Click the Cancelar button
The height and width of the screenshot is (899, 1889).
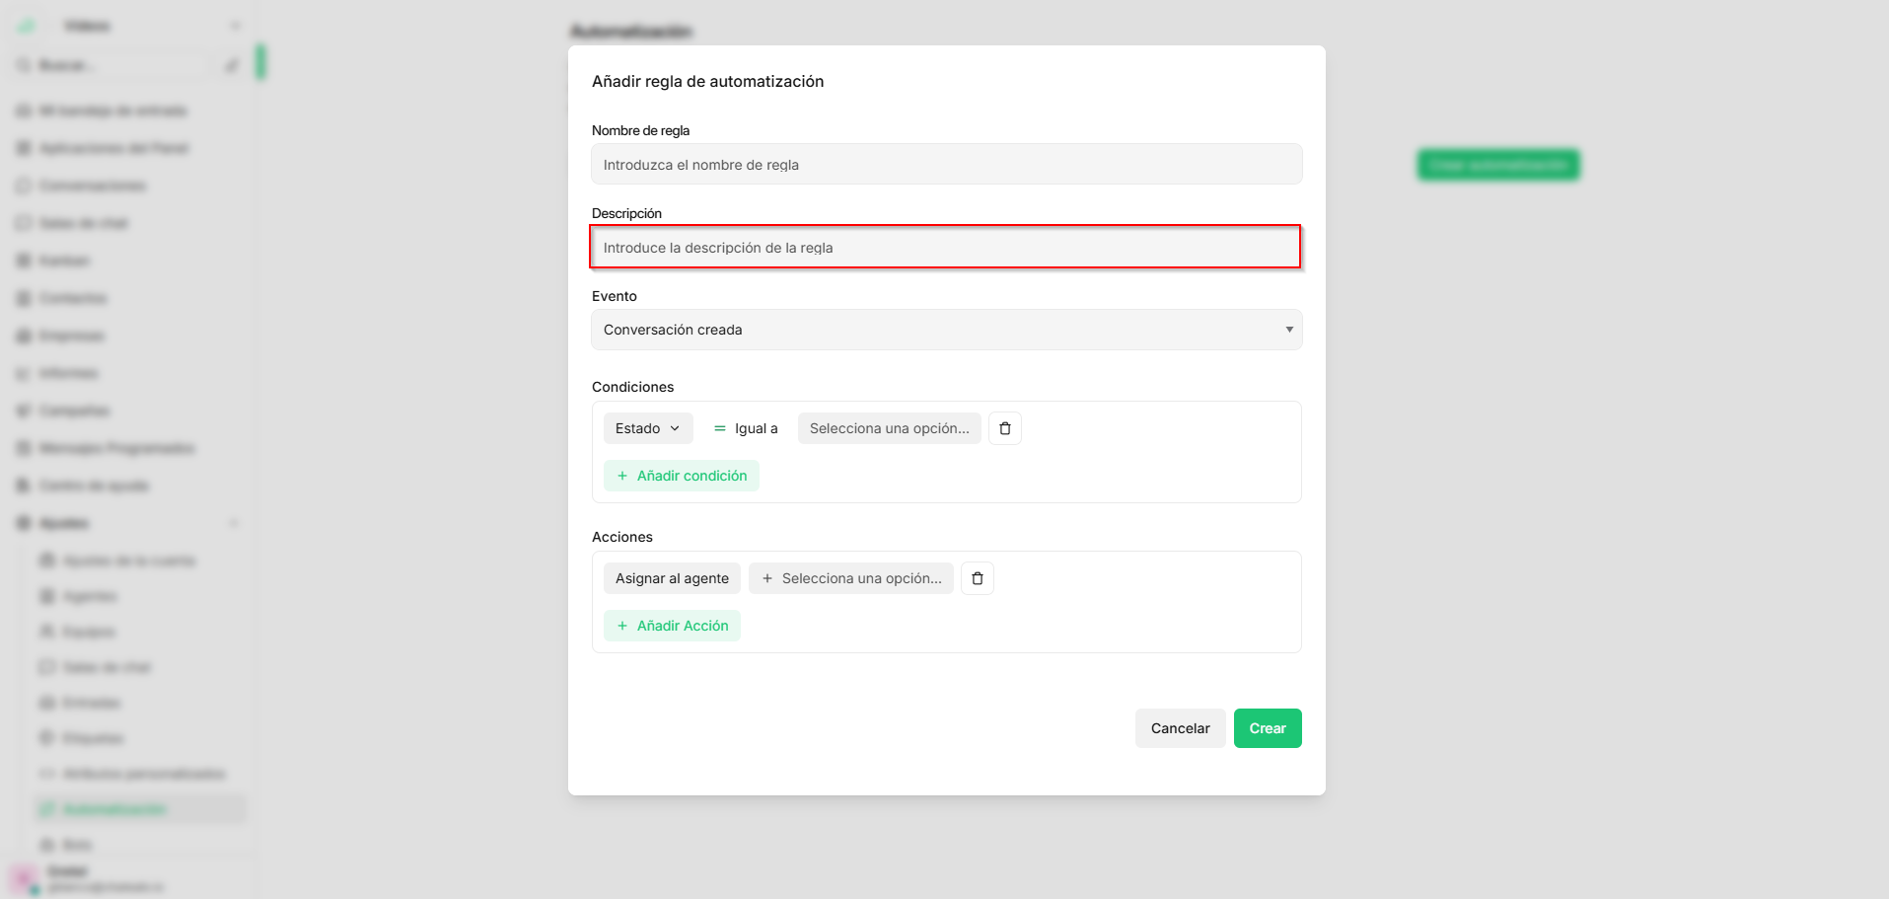[x=1180, y=728]
